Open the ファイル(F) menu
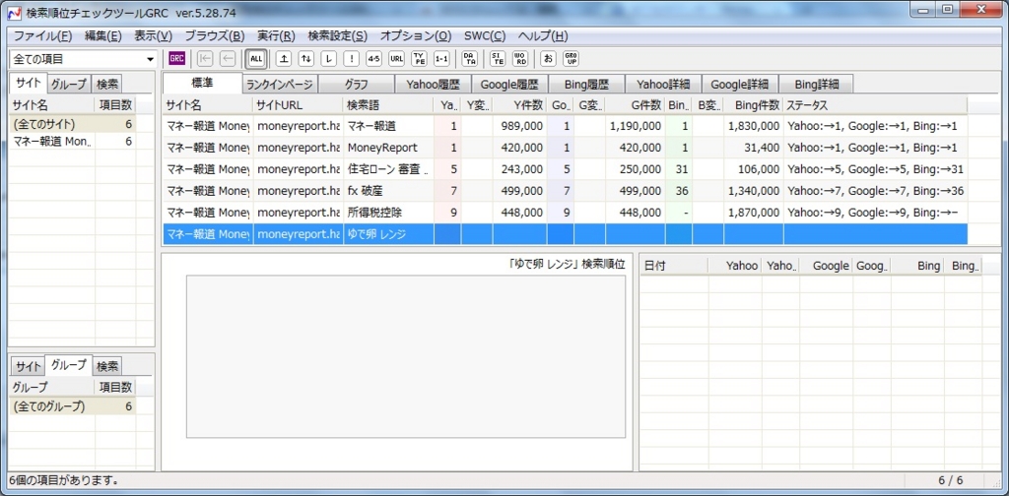This screenshot has width=1009, height=496. [x=43, y=36]
